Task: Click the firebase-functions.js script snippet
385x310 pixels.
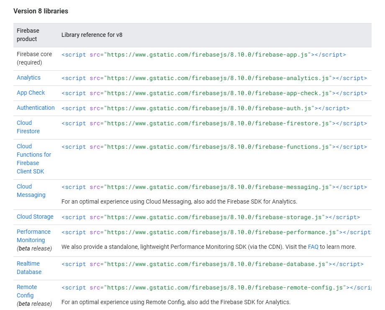Action: (x=214, y=147)
